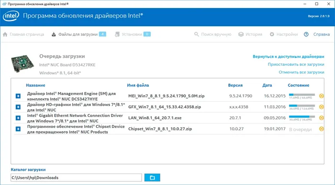Viewport: 335px width, 185px height.
Task: Click version value 20.7.1
Action: click(x=235, y=118)
